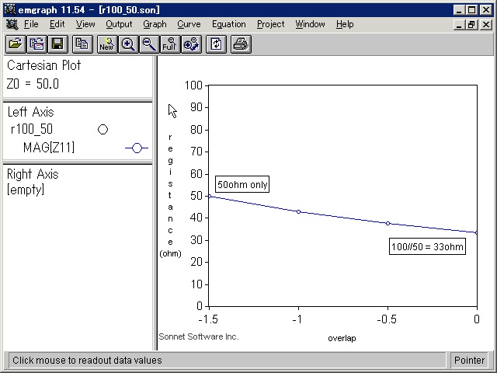Click the dual magnifier zoom toolbar icon

191,44
